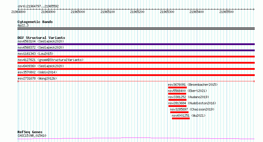Click ruler position 21965500
Image resolution: width=263 pixels, height=142 pixels.
pyautogui.click(x=226, y=12)
